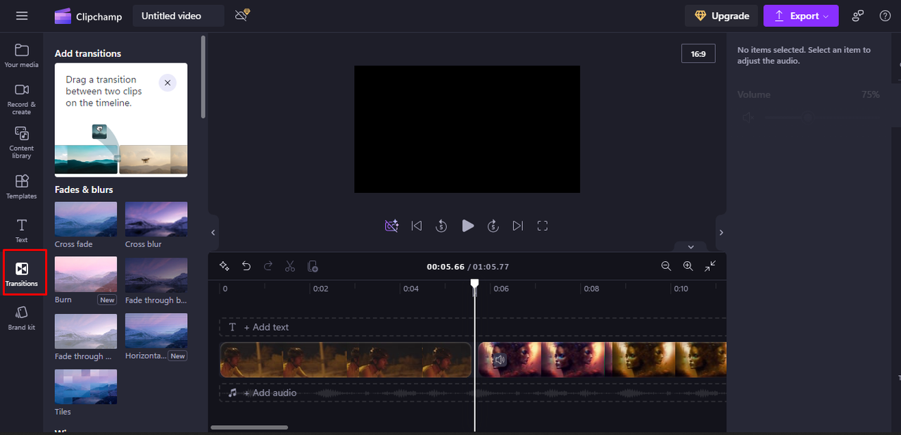Toggle mute on the second clip's speaker icon

(x=499, y=360)
